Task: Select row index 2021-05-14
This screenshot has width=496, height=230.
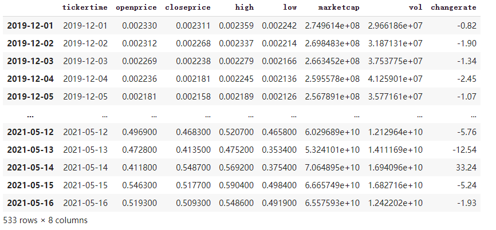Action: pyautogui.click(x=30, y=168)
